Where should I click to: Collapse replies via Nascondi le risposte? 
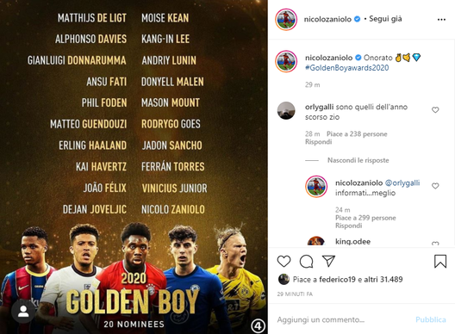358,160
